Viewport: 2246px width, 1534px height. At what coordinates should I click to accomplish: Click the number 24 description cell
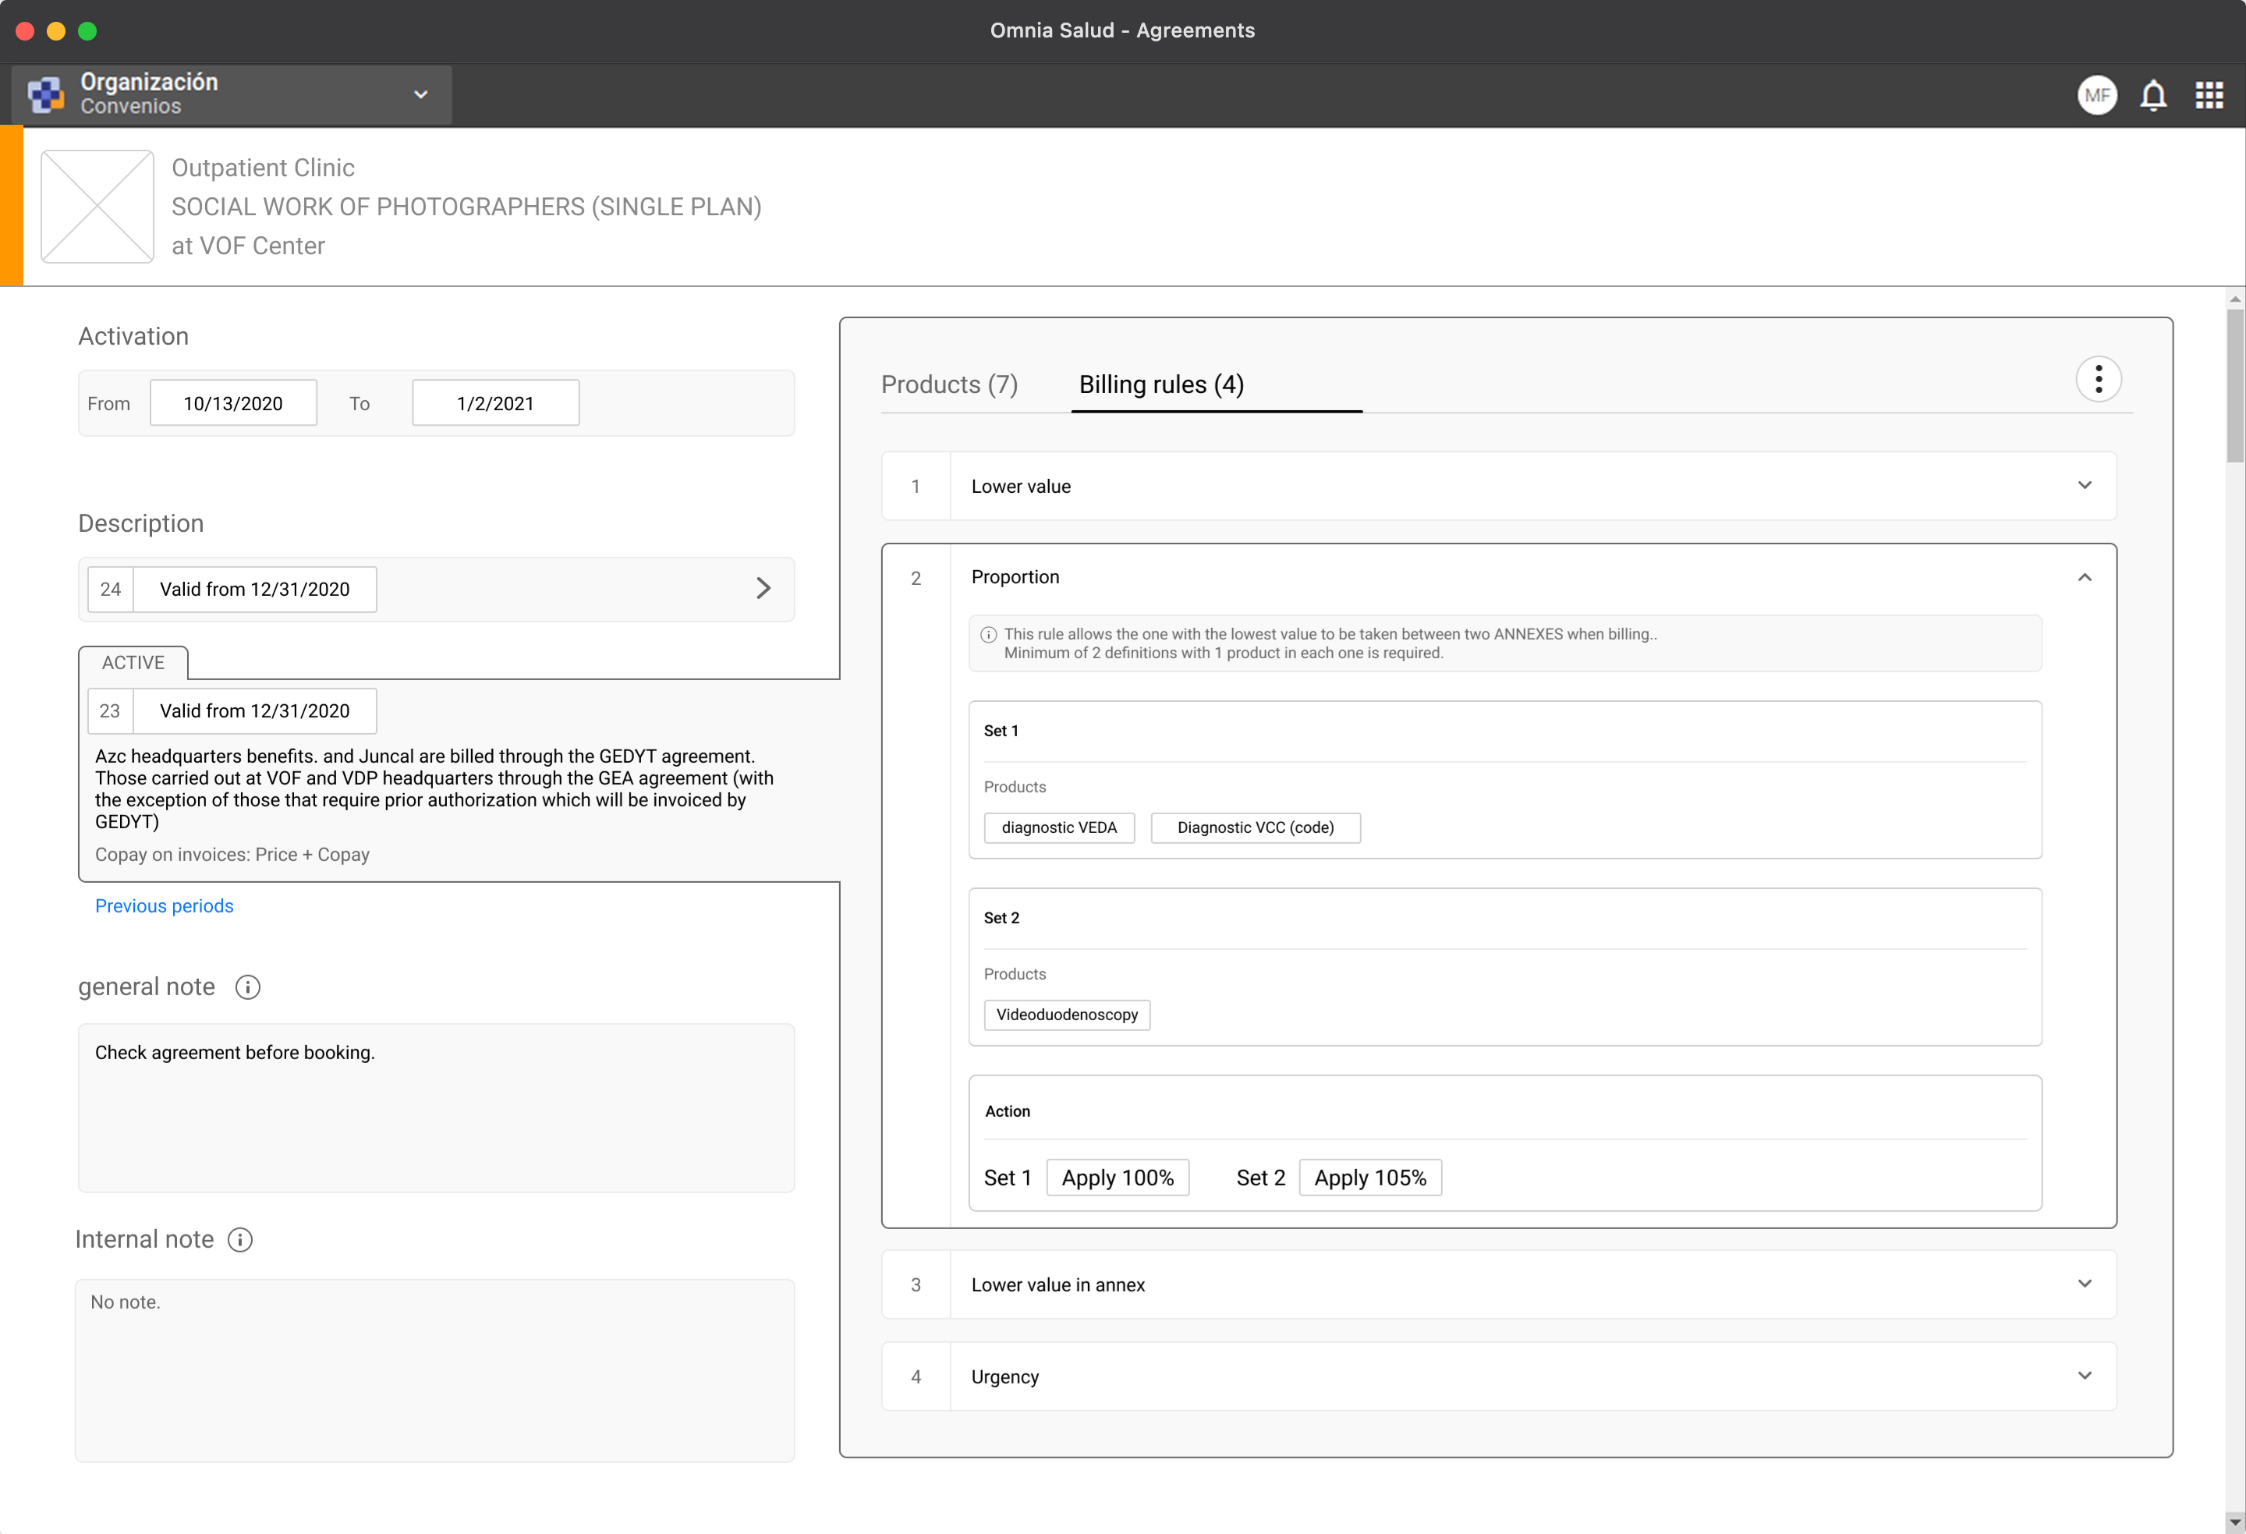tap(110, 589)
